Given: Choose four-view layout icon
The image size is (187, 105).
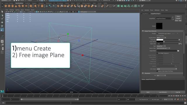Looking at the screenshot, I should coord(2,45).
